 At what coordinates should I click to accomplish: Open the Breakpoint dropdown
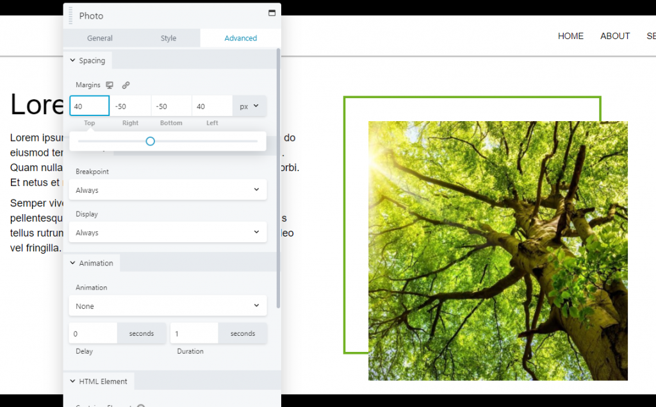click(168, 190)
